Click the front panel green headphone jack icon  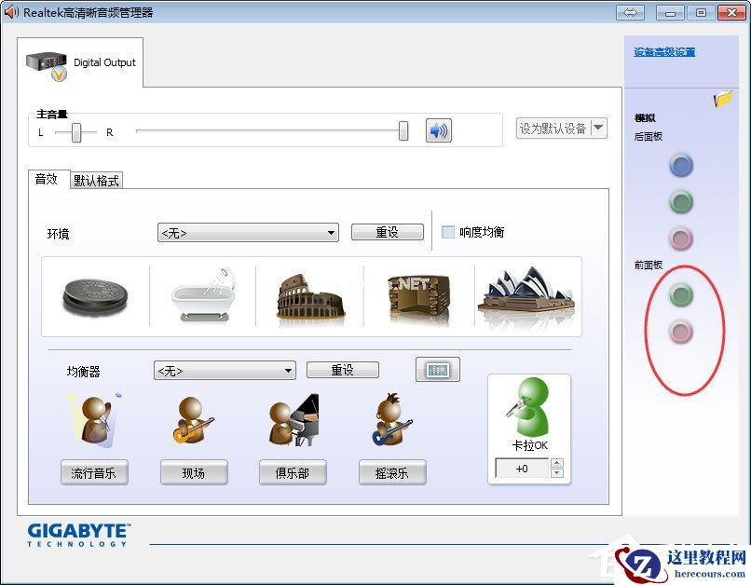681,295
